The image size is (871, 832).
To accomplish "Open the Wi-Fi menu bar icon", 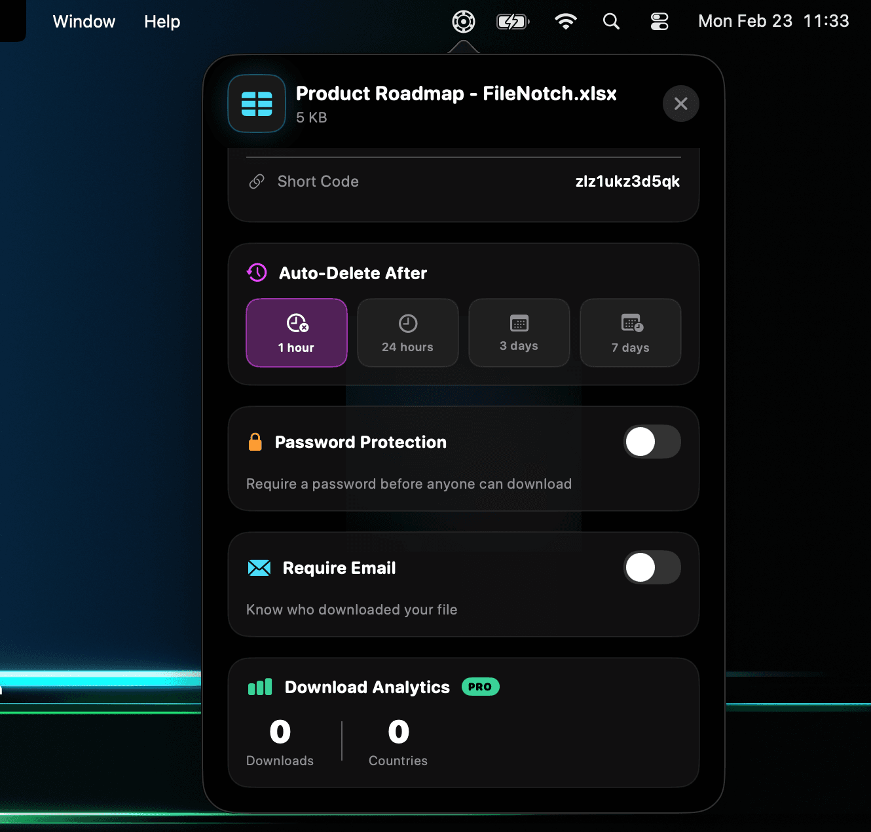I will pos(565,21).
